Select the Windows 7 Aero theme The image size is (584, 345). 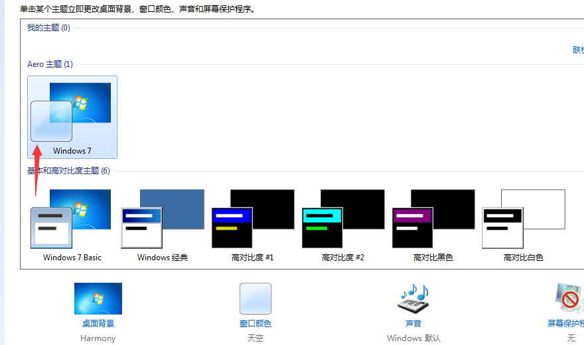pyautogui.click(x=72, y=117)
